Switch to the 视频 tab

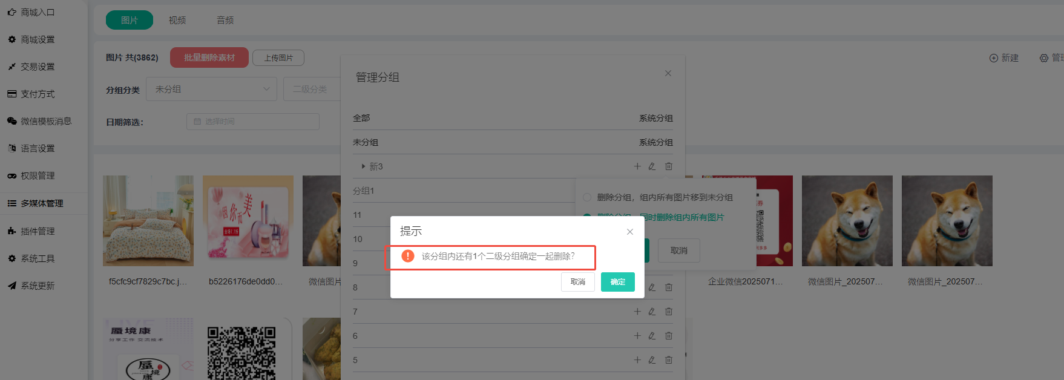point(177,20)
